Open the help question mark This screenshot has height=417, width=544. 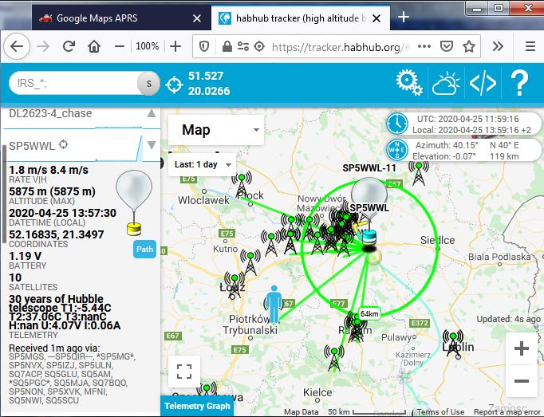coord(519,83)
